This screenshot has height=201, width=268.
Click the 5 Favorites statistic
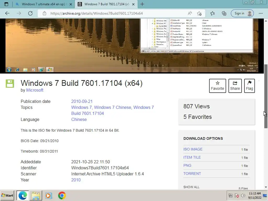pyautogui.click(x=198, y=117)
